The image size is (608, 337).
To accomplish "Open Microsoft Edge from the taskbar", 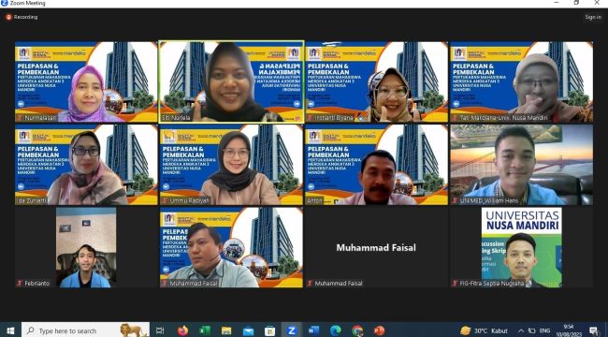I will tap(336, 330).
